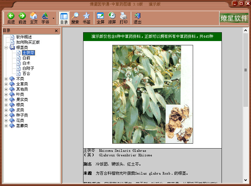Open the 白术 entry

26,63
